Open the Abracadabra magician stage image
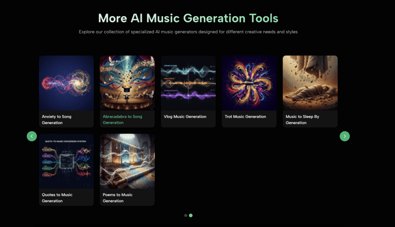This screenshot has width=395, height=227. pyautogui.click(x=127, y=83)
